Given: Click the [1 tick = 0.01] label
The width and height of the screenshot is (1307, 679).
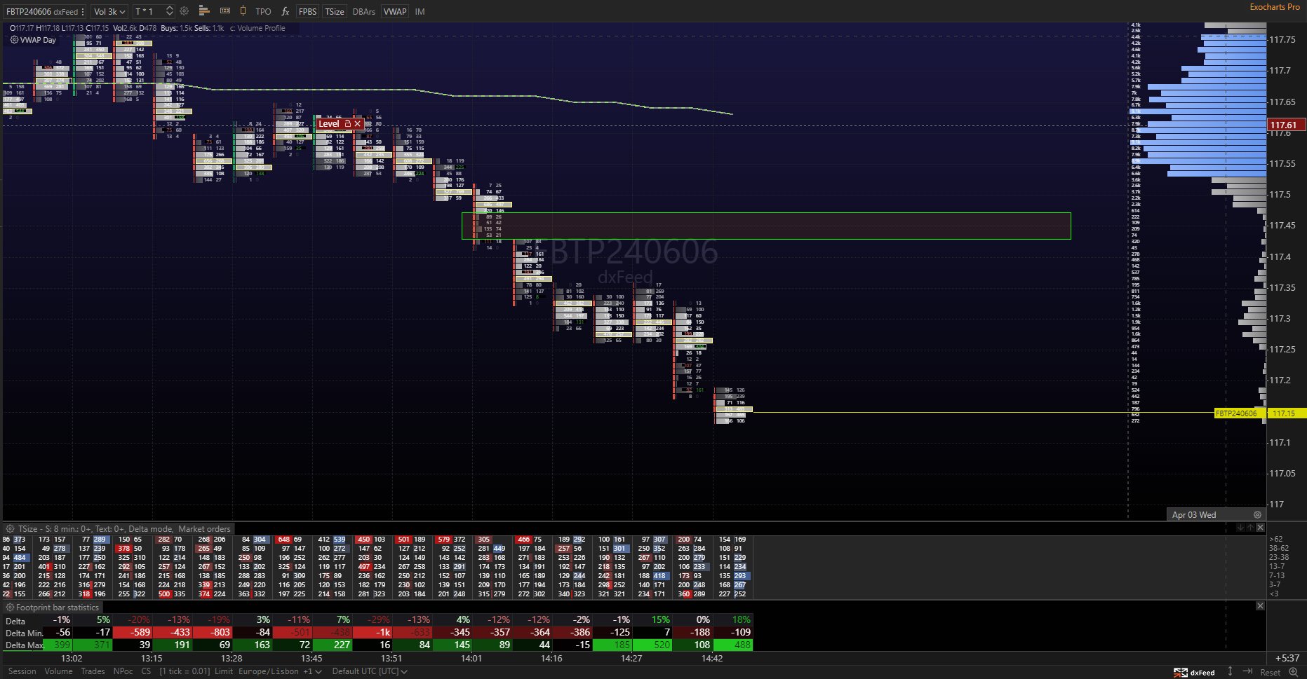Looking at the screenshot, I should tap(185, 671).
